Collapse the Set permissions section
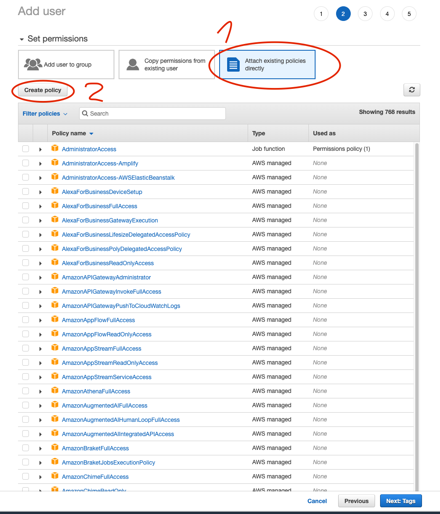The image size is (440, 514). [x=22, y=39]
